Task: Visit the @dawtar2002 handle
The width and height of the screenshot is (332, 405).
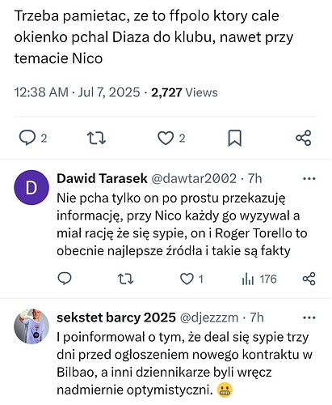Action: point(194,178)
